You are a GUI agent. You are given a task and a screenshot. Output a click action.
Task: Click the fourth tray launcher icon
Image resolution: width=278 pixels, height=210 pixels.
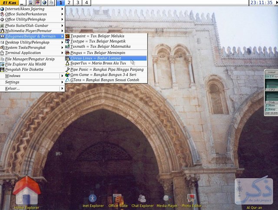[x=51, y=3]
